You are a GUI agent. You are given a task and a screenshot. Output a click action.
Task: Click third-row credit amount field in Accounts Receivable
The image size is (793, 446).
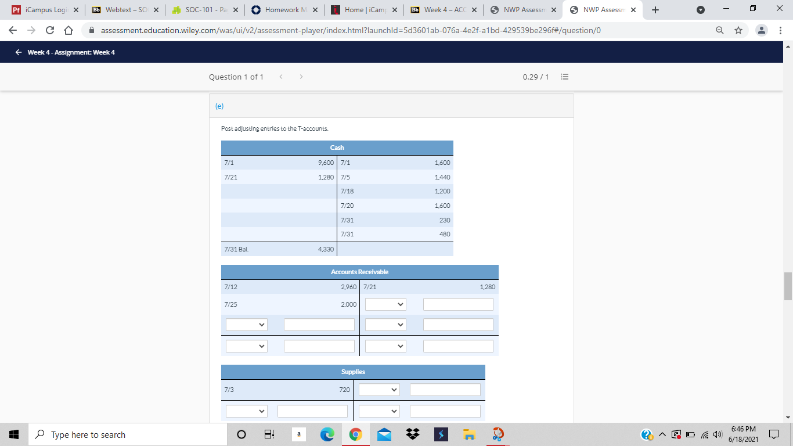tap(458, 325)
